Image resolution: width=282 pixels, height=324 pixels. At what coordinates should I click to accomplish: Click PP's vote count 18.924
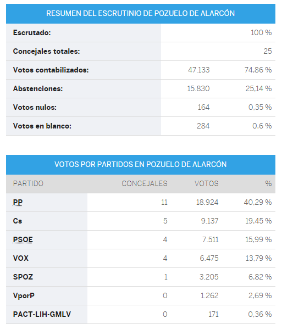pos(207,202)
